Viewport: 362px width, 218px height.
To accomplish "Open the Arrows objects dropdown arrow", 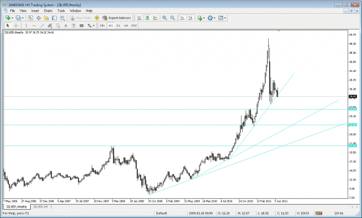I will pos(93,26).
